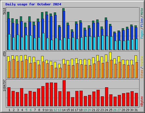Click day 11 on the x-axis
This screenshot has height=113, width=145.
pos(51,110)
